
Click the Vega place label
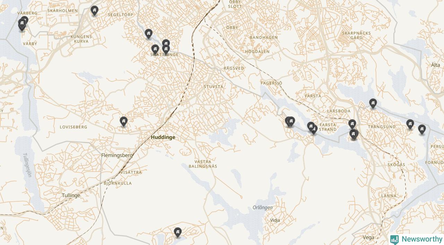(x=368, y=237)
